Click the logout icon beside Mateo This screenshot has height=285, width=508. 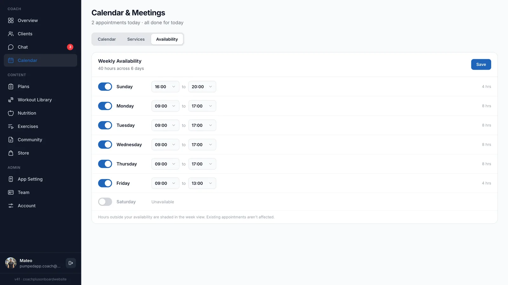click(x=71, y=263)
